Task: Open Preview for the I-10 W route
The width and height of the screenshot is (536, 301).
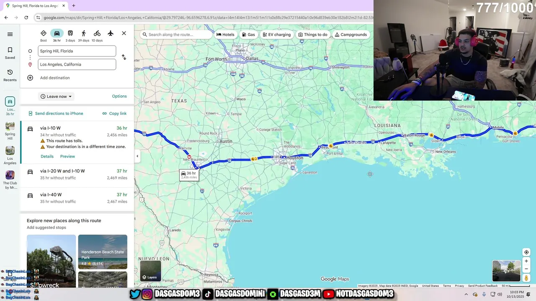Action: click(x=67, y=156)
